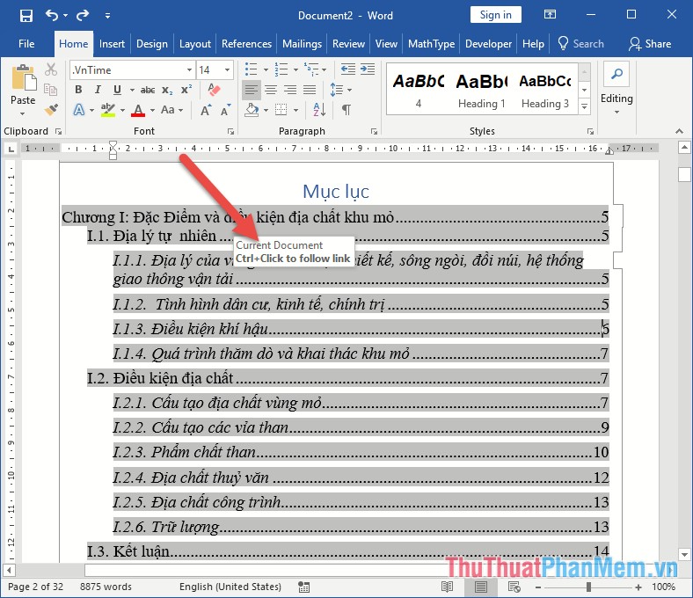Apply the Heading 1 style
Viewport: 693px width, 598px height.
coord(481,91)
